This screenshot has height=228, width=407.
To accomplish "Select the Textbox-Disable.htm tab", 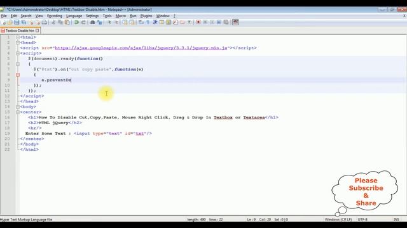I will pyautogui.click(x=20, y=30).
